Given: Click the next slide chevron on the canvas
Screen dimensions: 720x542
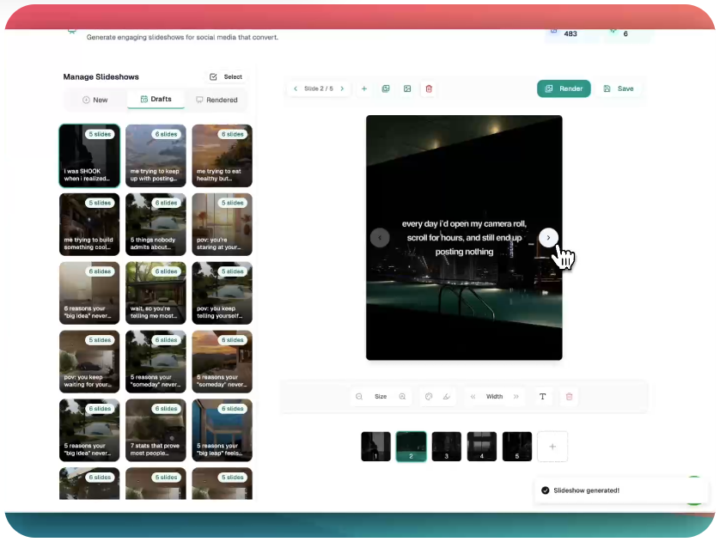Looking at the screenshot, I should pos(548,238).
